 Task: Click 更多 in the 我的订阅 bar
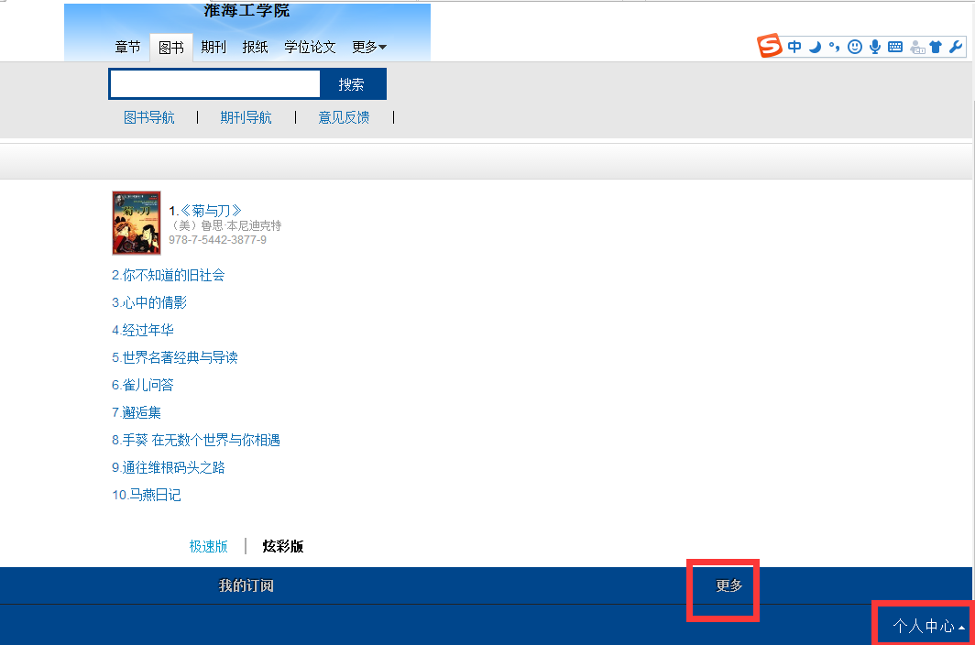click(729, 586)
